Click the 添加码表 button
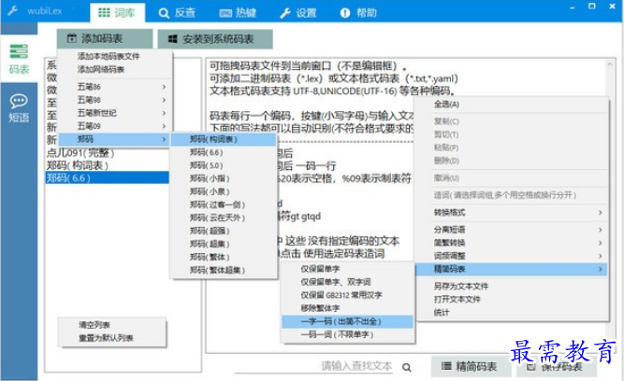624x381 pixels. click(x=104, y=38)
